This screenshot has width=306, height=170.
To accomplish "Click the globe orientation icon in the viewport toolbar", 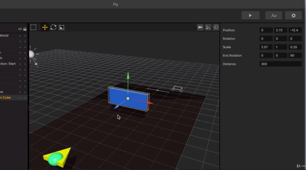I will click(x=216, y=27).
